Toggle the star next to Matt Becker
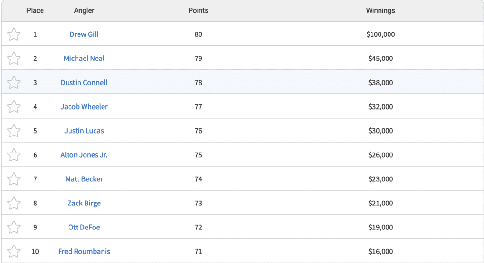The height and width of the screenshot is (263, 484). click(x=14, y=179)
